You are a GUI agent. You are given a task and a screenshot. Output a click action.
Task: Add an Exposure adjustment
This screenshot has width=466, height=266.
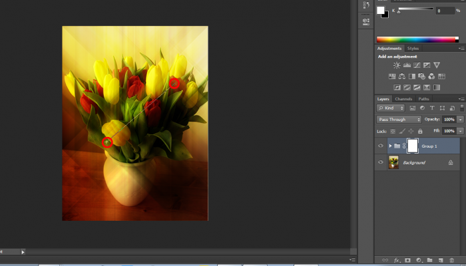[427, 65]
